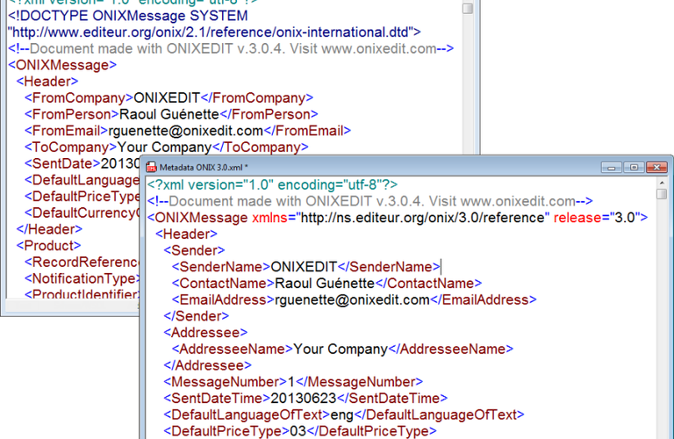
Task: Click the opening Sender tag
Action: coord(194,251)
